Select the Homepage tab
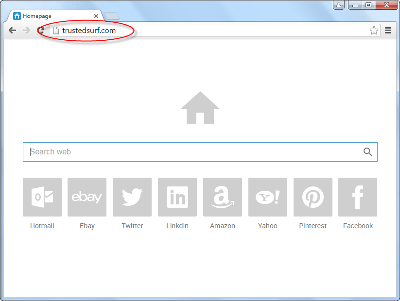 (56, 16)
